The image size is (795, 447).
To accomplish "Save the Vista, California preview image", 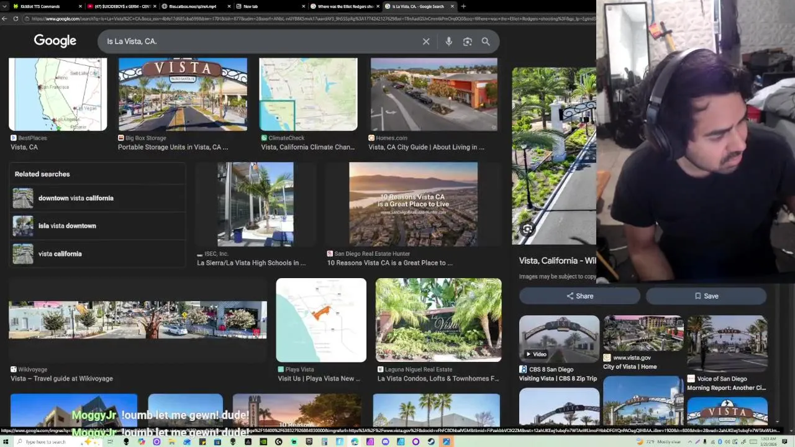I will [707, 296].
